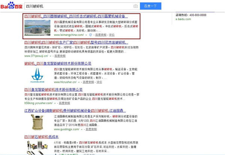
Task: Open 四川皇龙智能破碎机技术股份有限公司 result title
Action: (53, 90)
